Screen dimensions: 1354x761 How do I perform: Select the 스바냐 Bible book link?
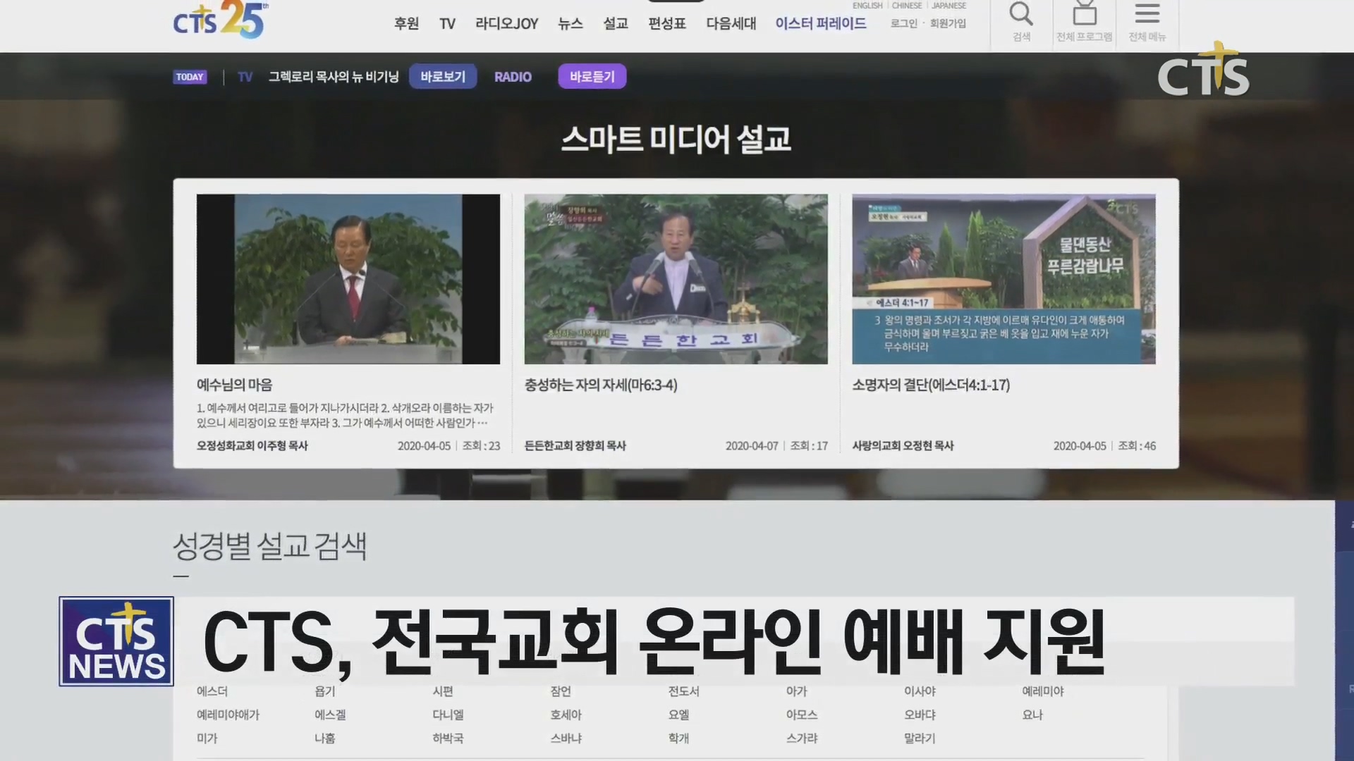(566, 738)
